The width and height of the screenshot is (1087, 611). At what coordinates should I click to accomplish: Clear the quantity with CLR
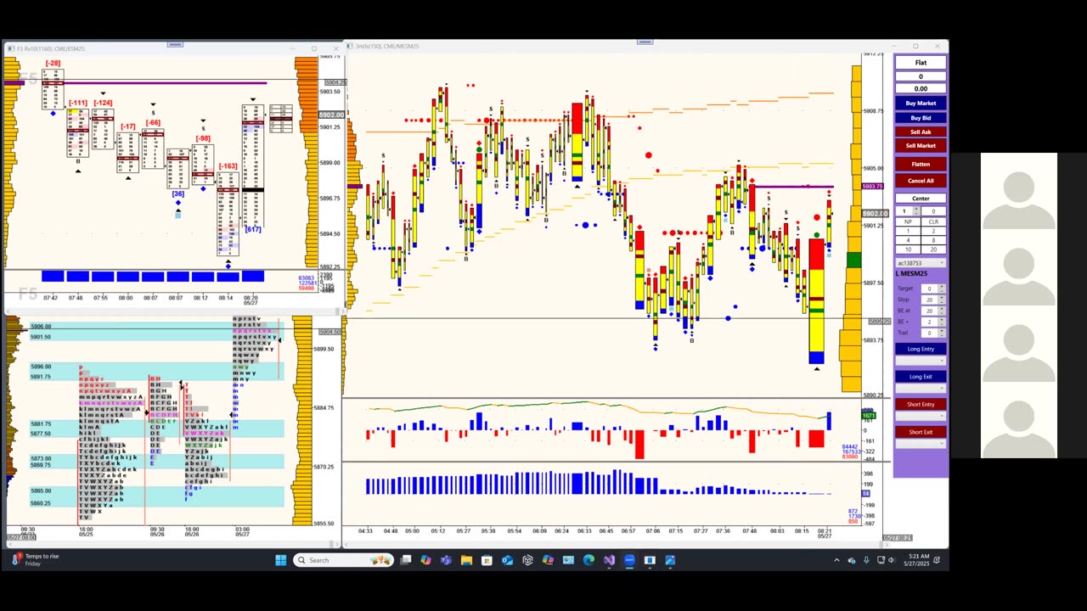[933, 221]
